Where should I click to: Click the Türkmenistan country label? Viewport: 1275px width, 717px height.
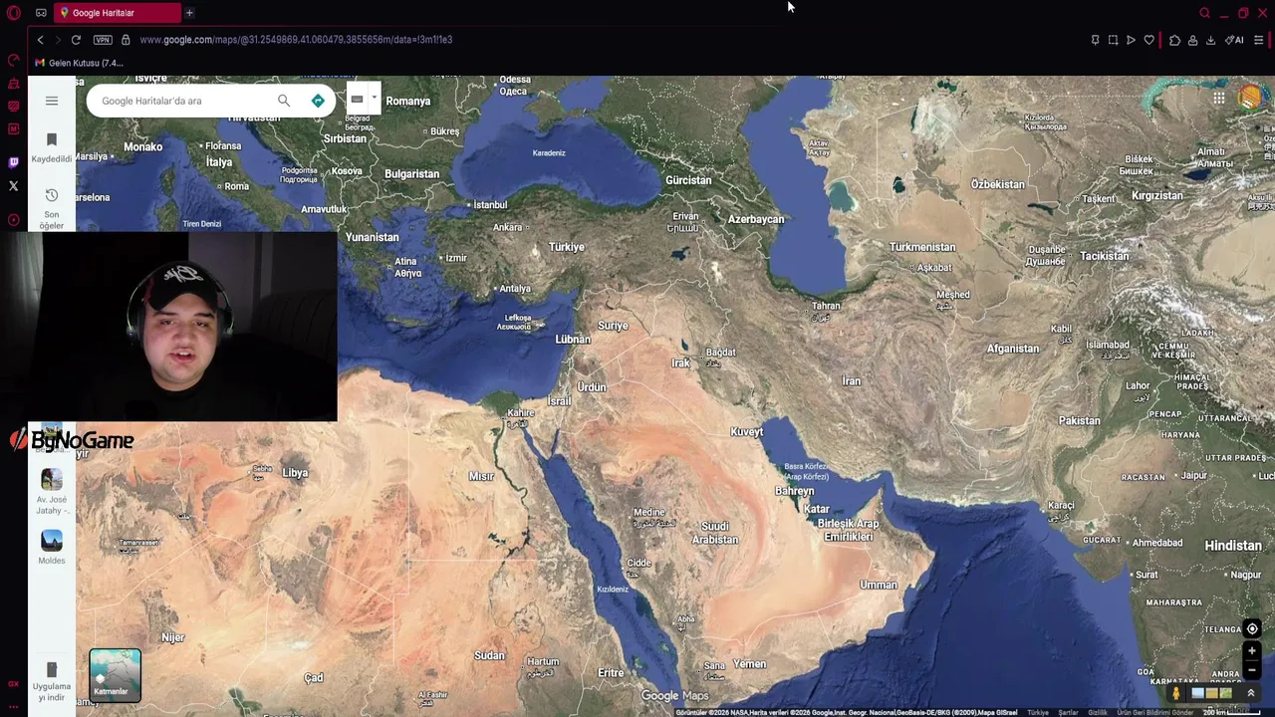pos(921,247)
